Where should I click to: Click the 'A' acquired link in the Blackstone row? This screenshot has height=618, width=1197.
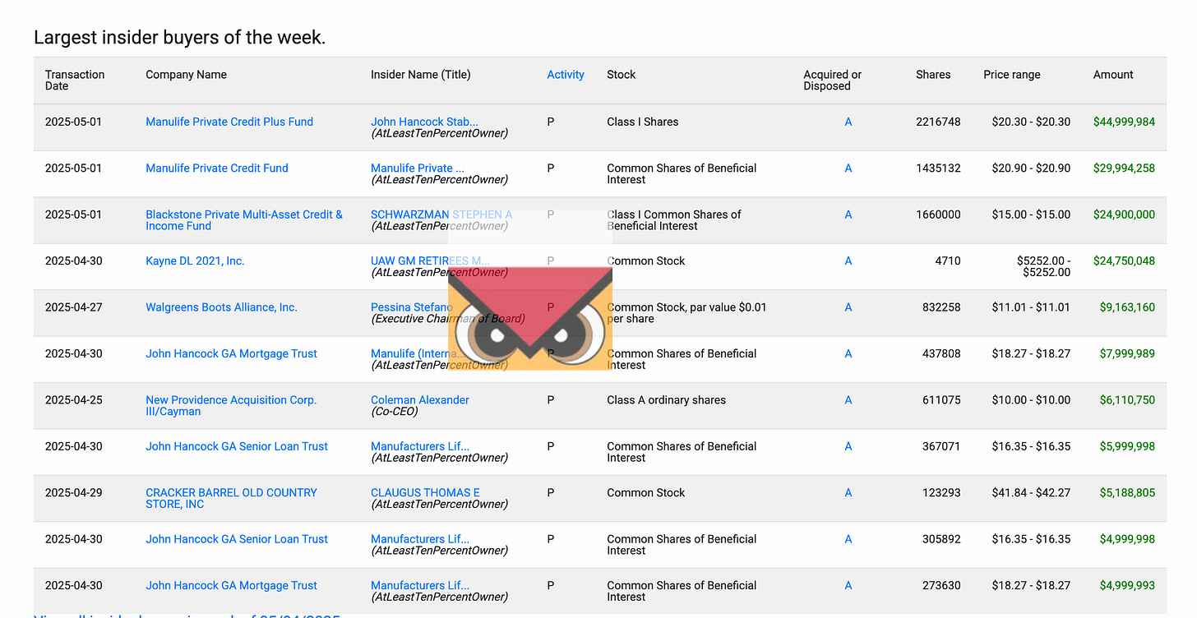(848, 214)
